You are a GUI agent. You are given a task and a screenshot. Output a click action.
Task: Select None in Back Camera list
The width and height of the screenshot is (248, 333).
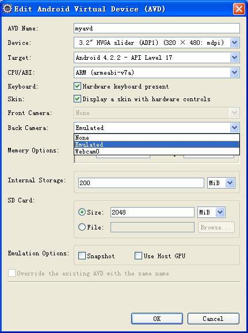(x=157, y=137)
